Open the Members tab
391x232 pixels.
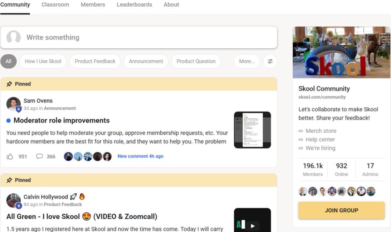[93, 4]
